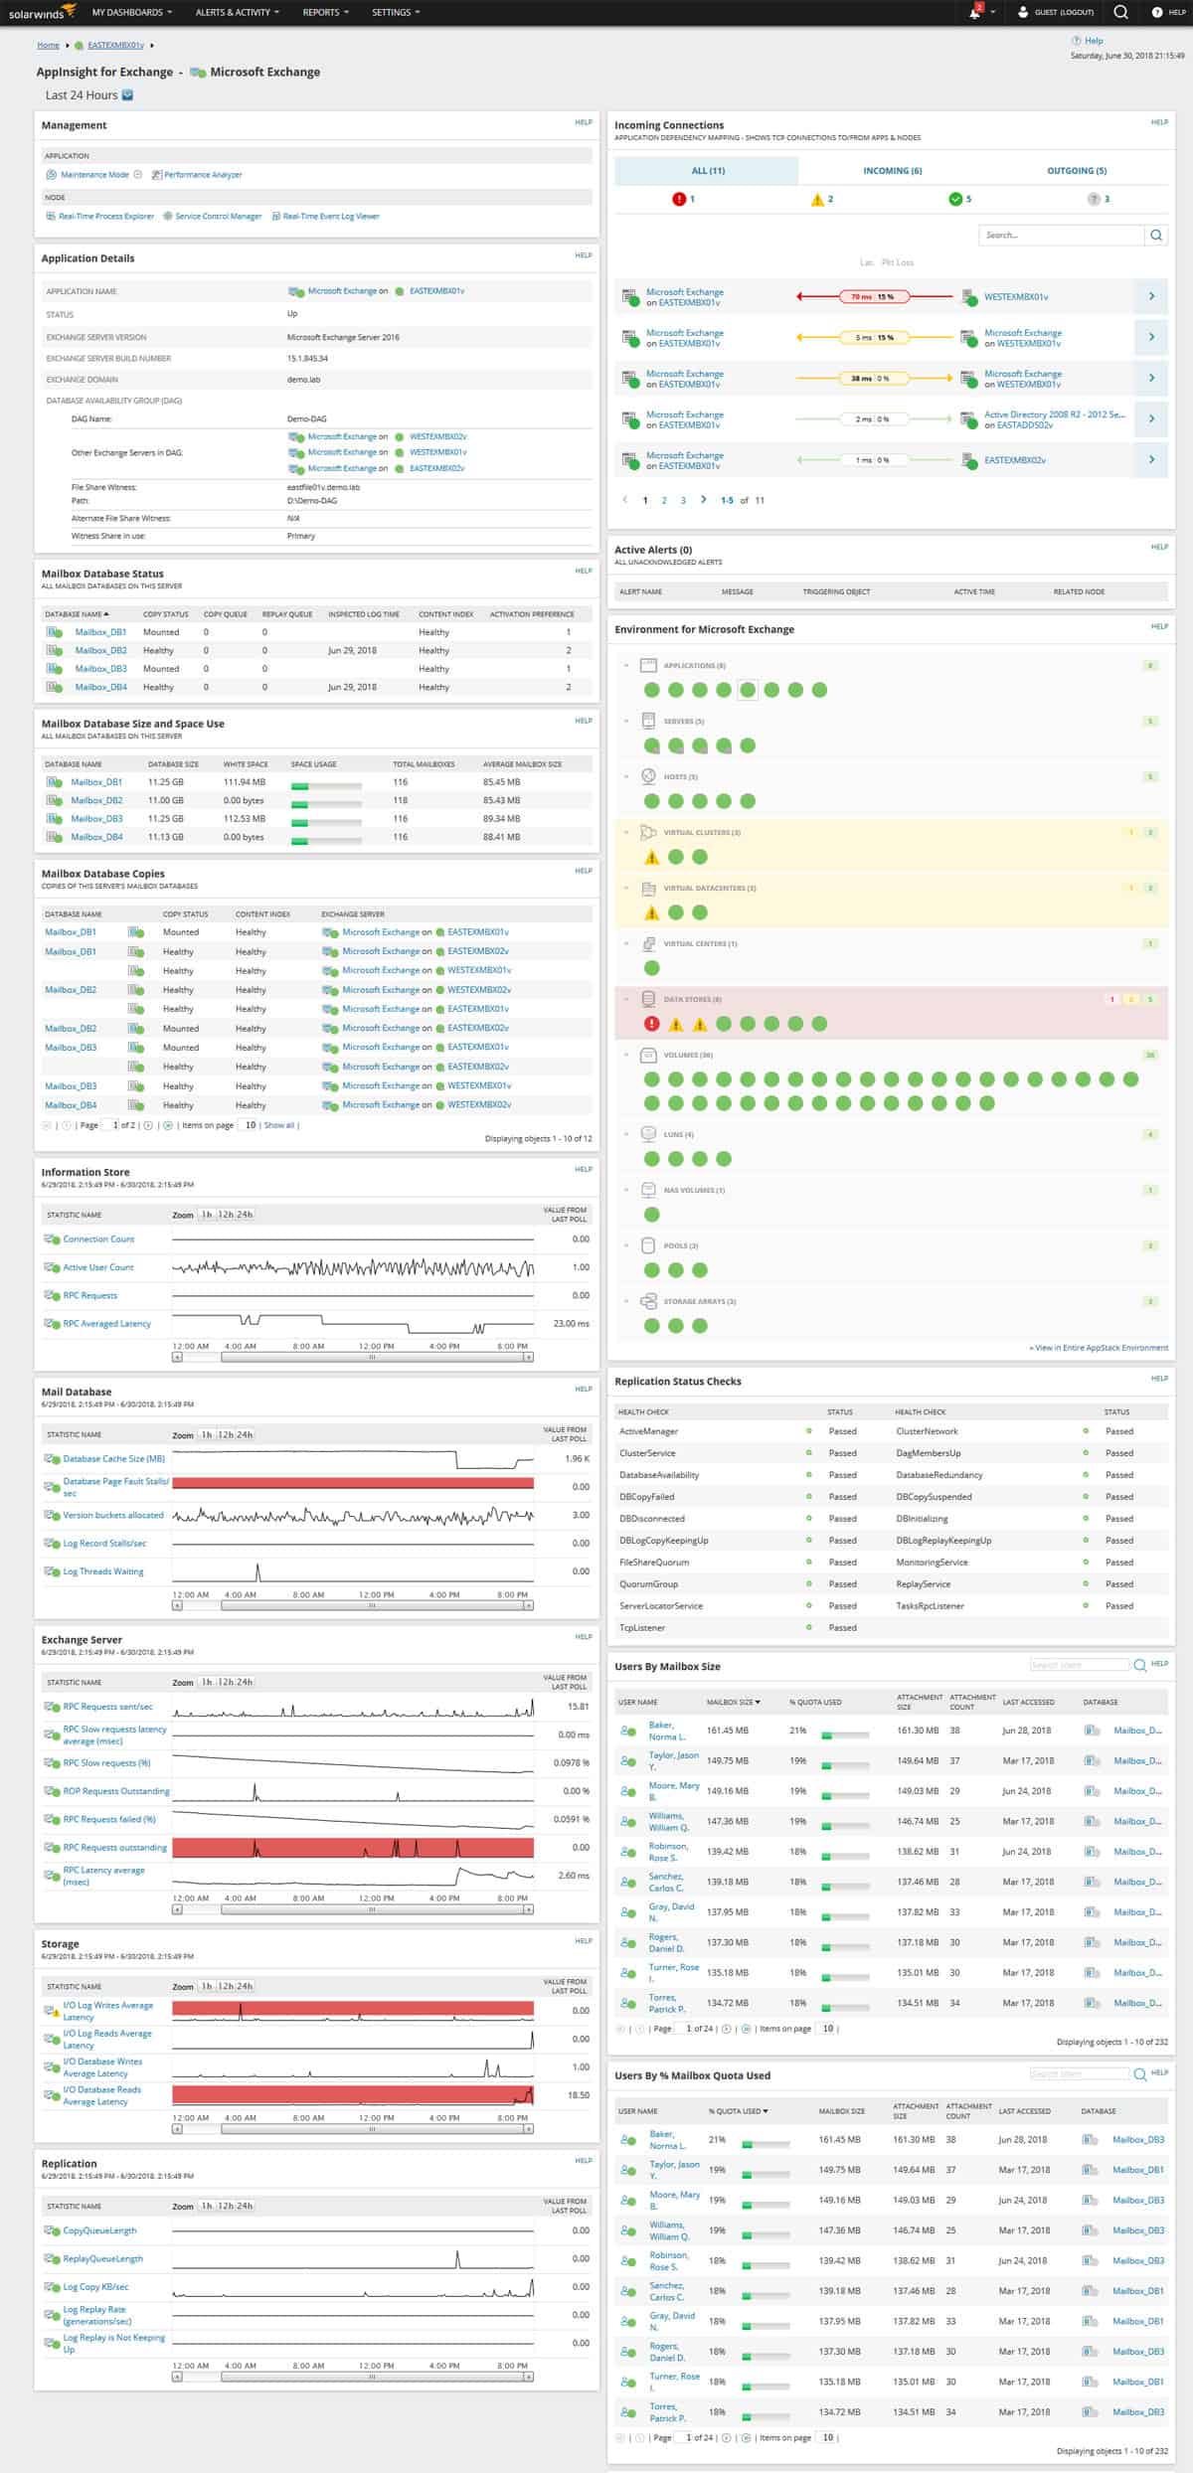Zoom Information Store chart to 1h
Screen dimensions: 1193x2473
[x=207, y=1215]
